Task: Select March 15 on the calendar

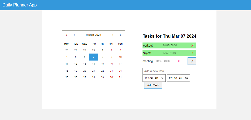Action: tap(102, 64)
